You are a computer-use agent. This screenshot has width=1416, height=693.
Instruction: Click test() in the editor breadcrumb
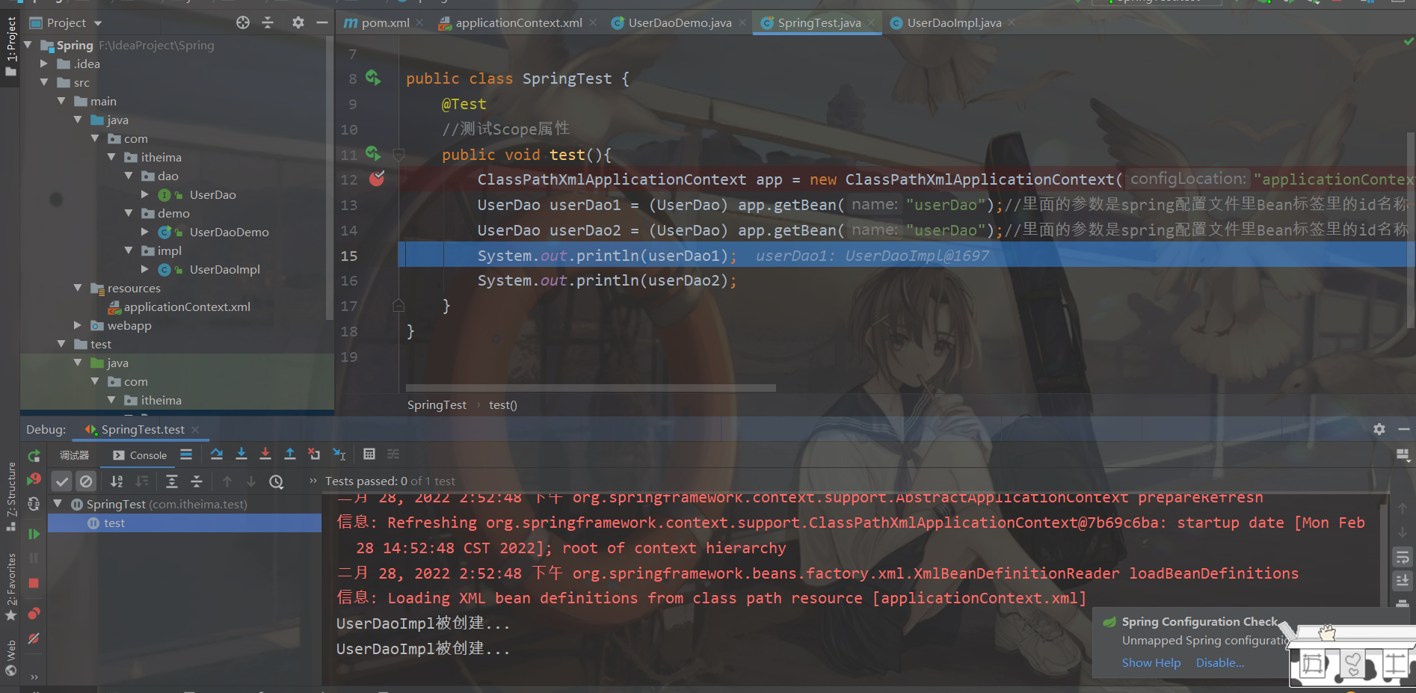pos(503,405)
